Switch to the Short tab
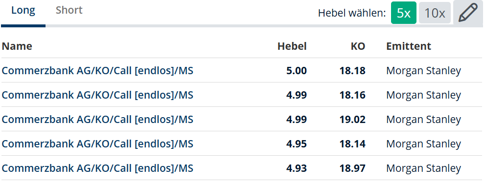 (69, 10)
